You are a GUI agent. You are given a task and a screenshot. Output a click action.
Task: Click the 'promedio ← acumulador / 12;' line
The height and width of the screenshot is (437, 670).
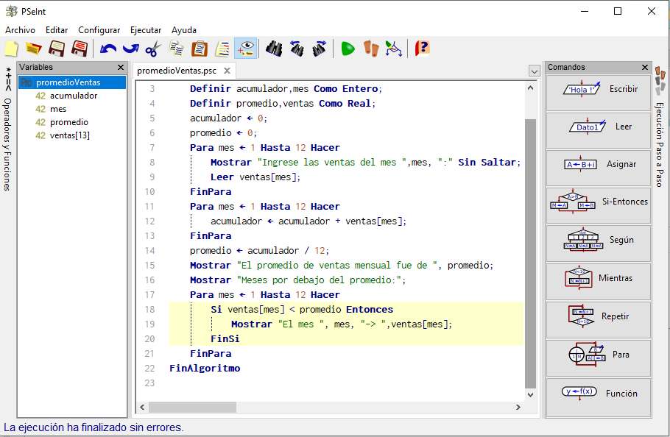tap(259, 251)
